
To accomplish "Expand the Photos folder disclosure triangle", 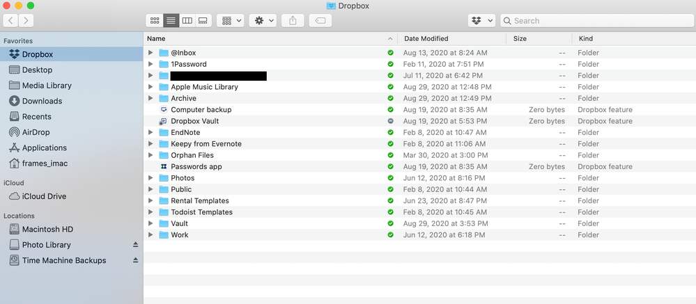I will point(151,178).
